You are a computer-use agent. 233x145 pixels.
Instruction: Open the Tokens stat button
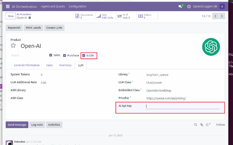(x=147, y=16)
